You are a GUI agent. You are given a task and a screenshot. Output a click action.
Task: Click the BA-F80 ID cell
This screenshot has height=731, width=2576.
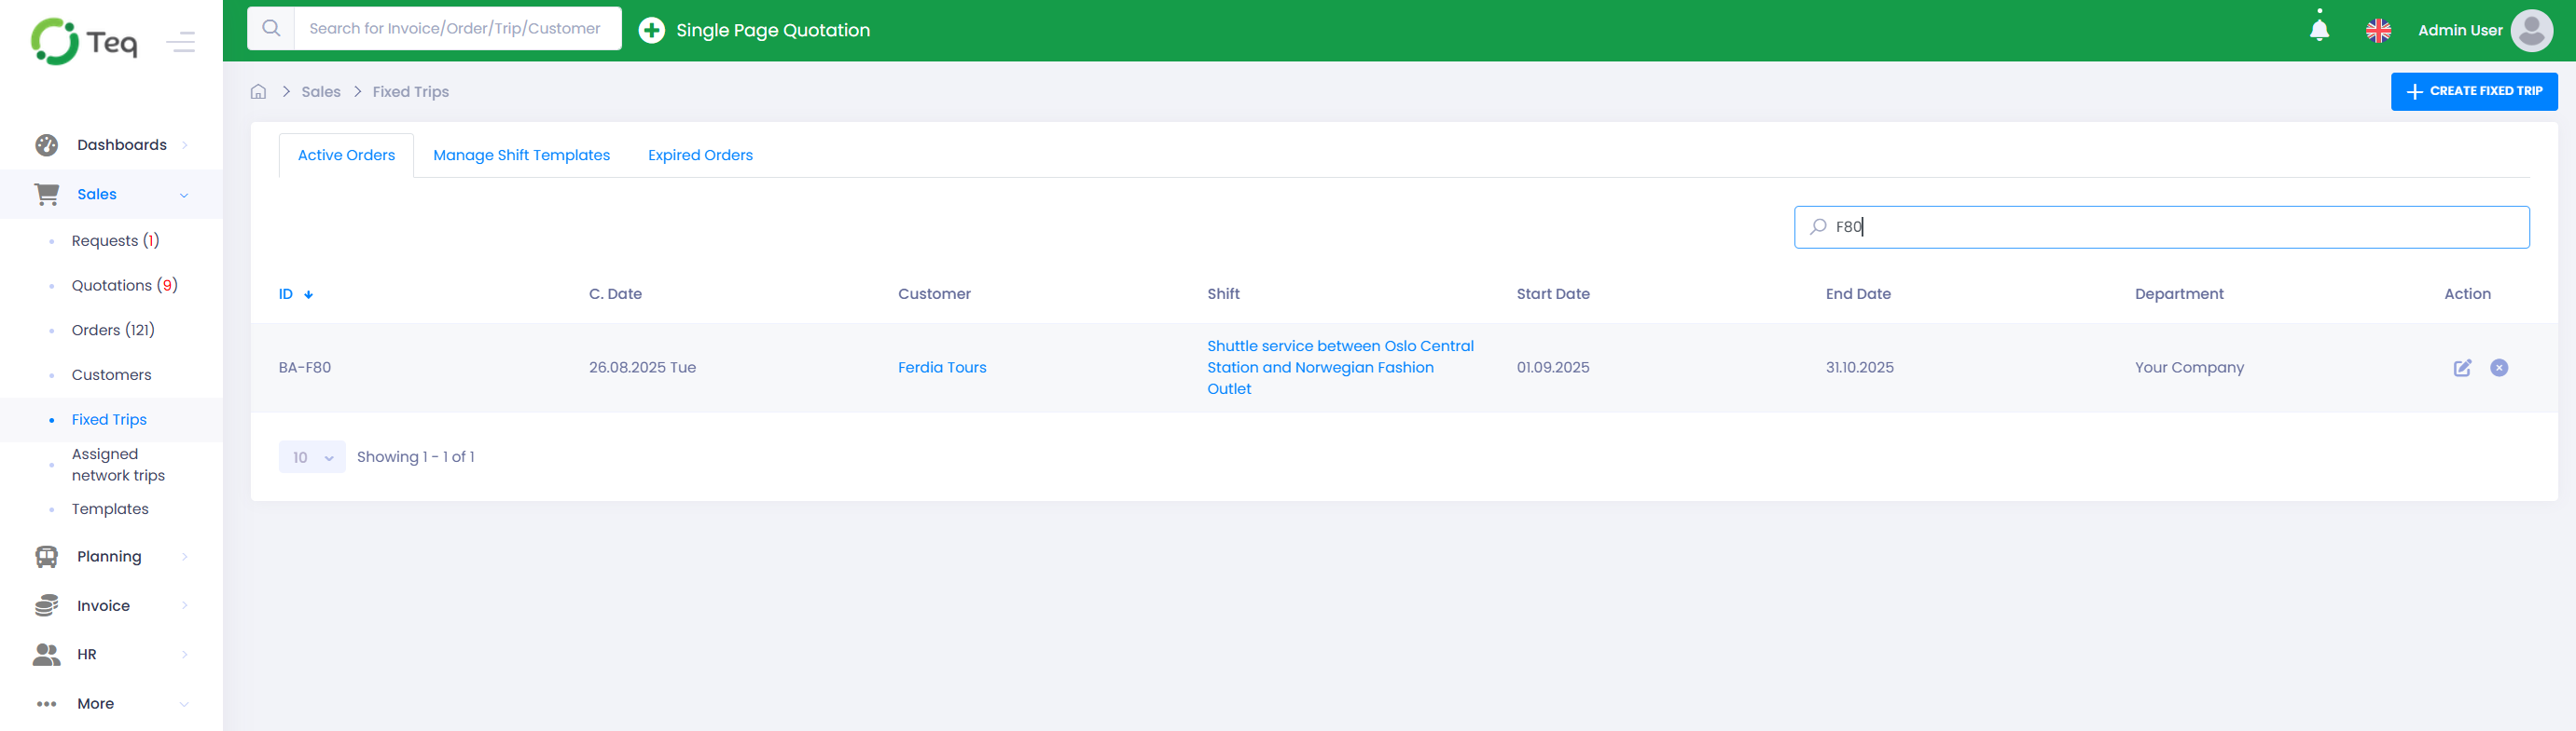pyautogui.click(x=304, y=368)
